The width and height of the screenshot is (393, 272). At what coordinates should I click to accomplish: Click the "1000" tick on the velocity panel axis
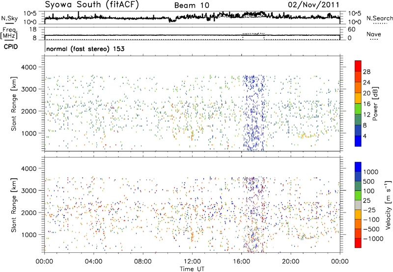pos(29,235)
